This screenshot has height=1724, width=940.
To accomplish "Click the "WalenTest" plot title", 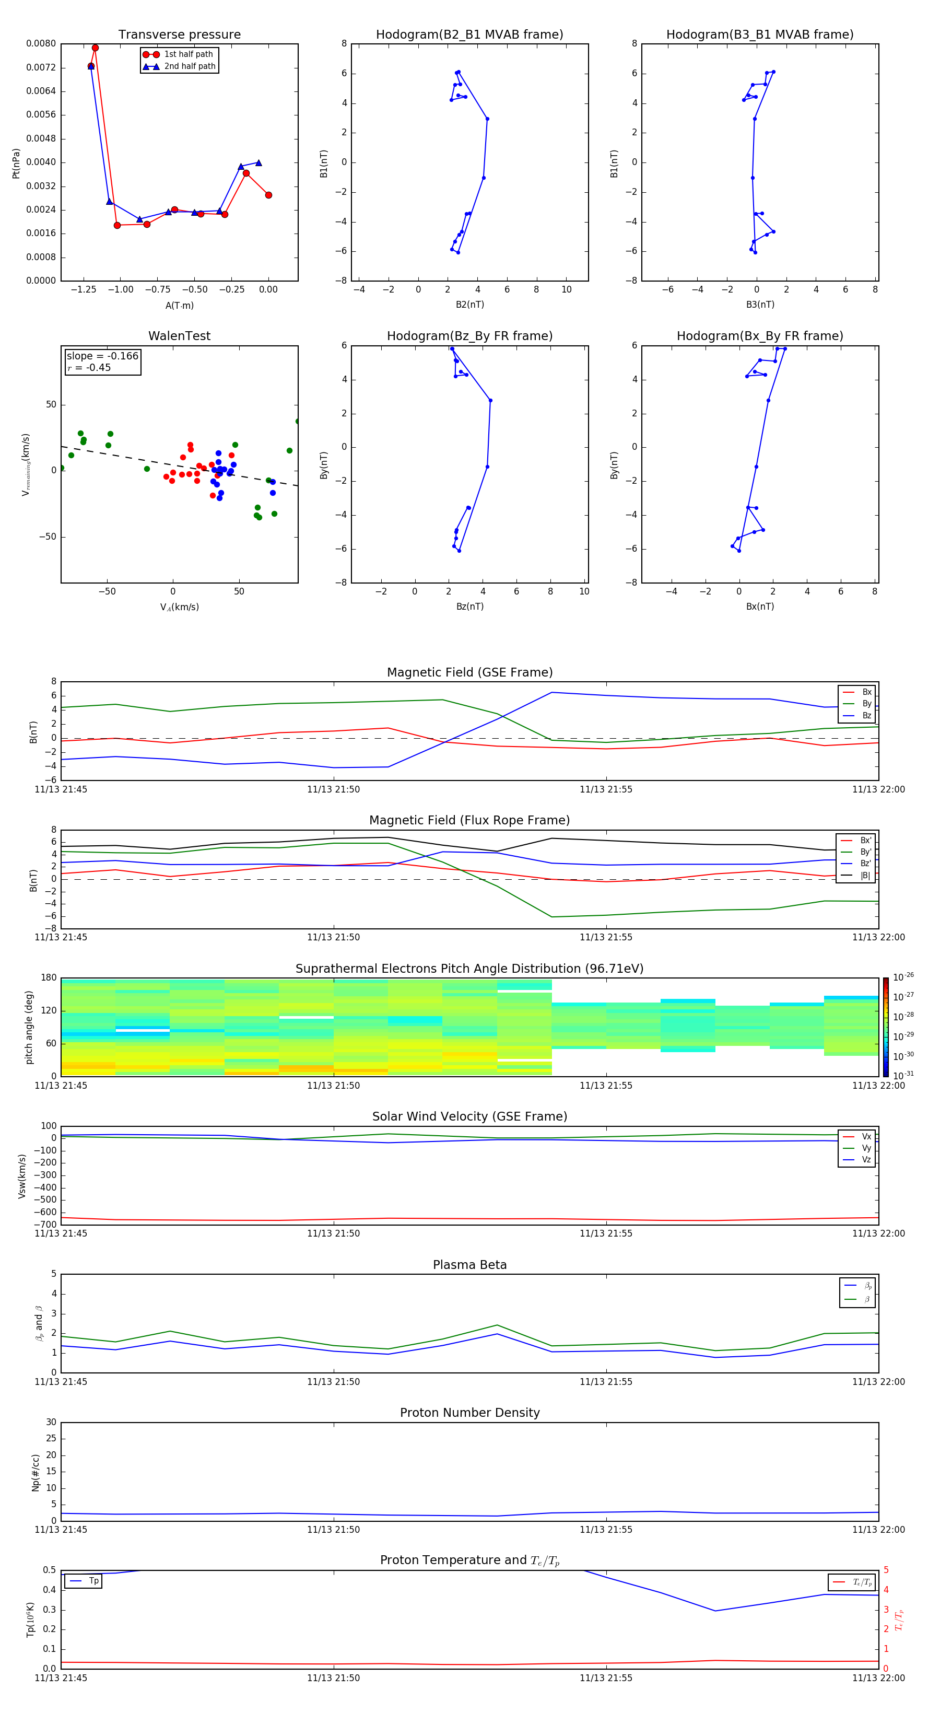I will point(179,336).
